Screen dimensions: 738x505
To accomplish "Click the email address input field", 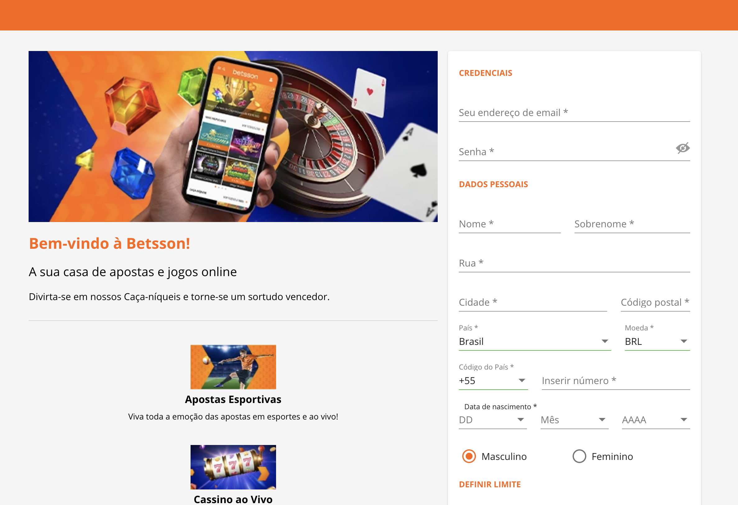I will 574,113.
